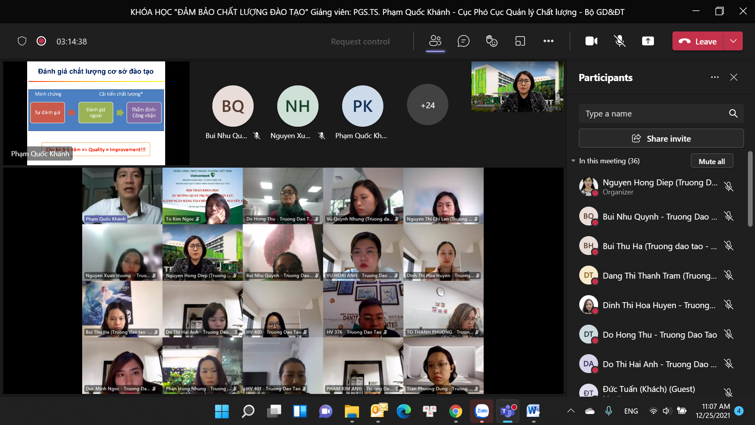The width and height of the screenshot is (755, 425).
Task: Click the shield security icon
Action: coord(22,41)
